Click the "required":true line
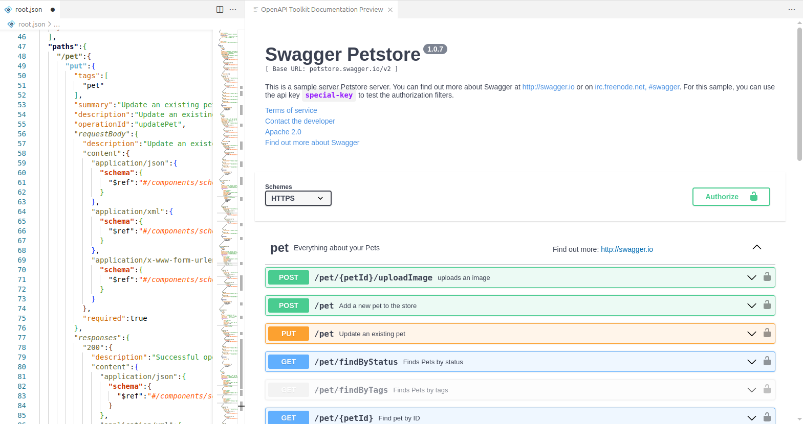Screen dimensions: 803x424 pyautogui.click(x=115, y=318)
